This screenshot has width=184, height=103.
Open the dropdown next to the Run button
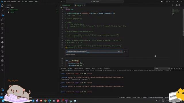pos(175,5)
